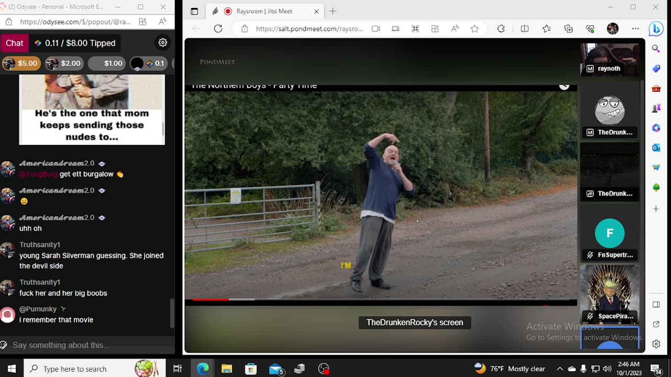Select TheDrunk... screen share thumbnail

pyautogui.click(x=610, y=172)
